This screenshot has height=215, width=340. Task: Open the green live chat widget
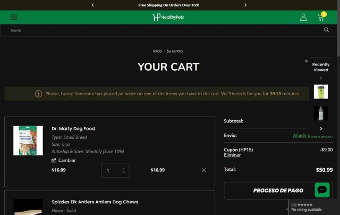(x=322, y=190)
